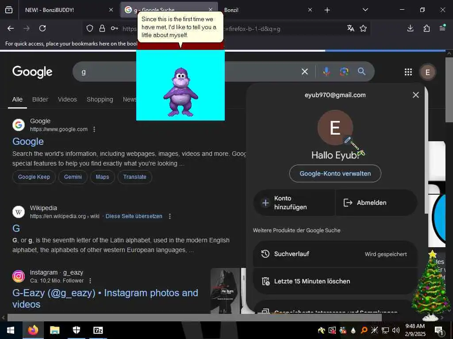Select the Videos search filter tab
Viewport: 453px width, 339px height.
coord(67,99)
